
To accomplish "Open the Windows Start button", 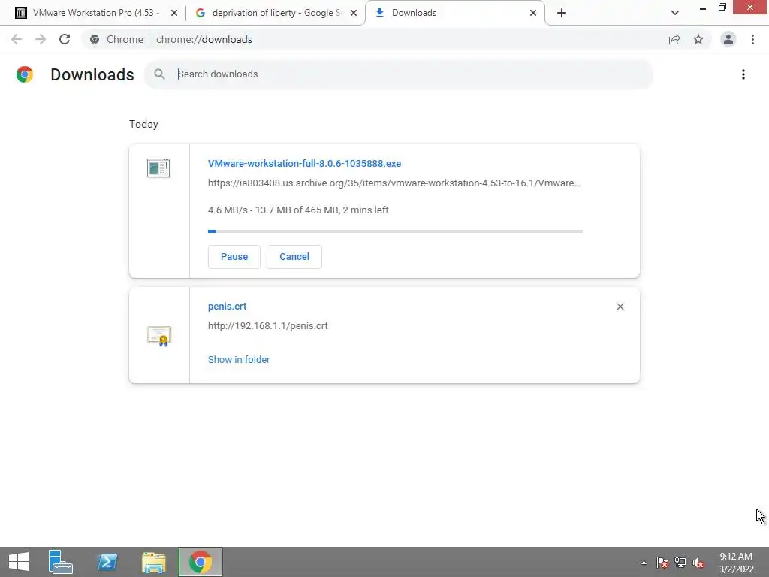I will pyautogui.click(x=19, y=562).
